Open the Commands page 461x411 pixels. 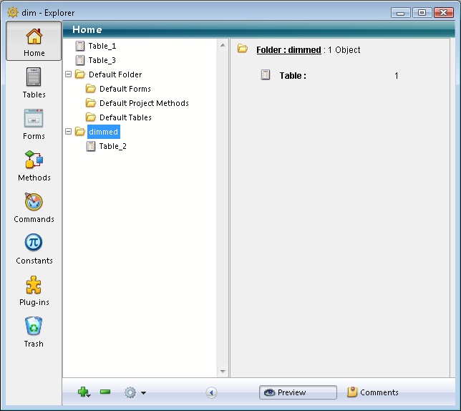click(34, 208)
